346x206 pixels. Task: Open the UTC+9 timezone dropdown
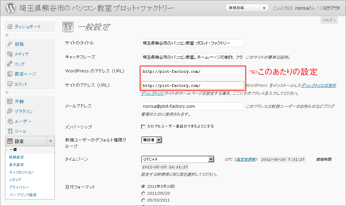178,159
